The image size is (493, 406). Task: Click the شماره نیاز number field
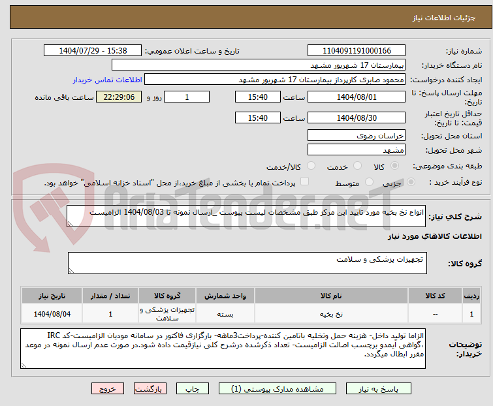coord(357,51)
